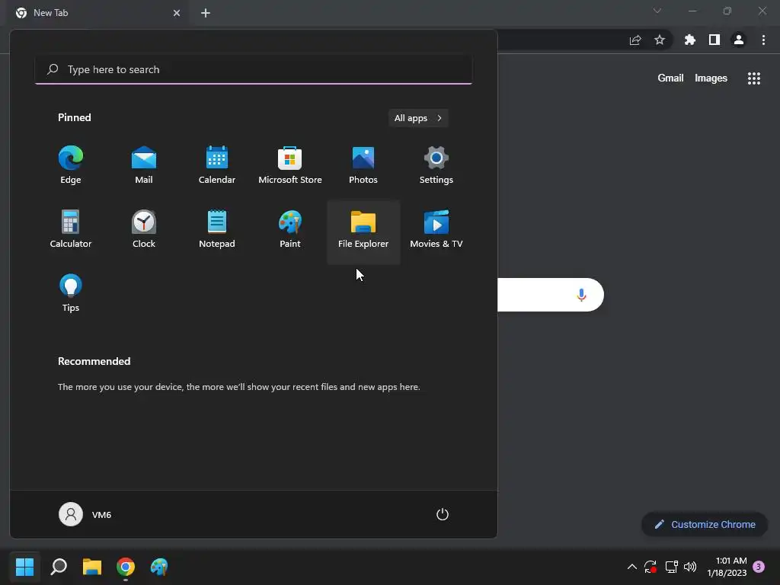Focus the Type here to search box
The image size is (780, 585).
(254, 69)
